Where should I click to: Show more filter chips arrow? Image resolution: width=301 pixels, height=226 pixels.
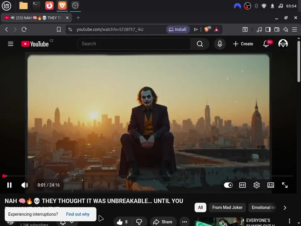[285, 207]
